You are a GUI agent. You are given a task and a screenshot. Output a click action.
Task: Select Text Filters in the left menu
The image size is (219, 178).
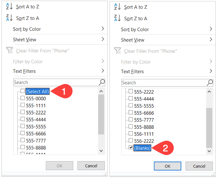(x=24, y=71)
